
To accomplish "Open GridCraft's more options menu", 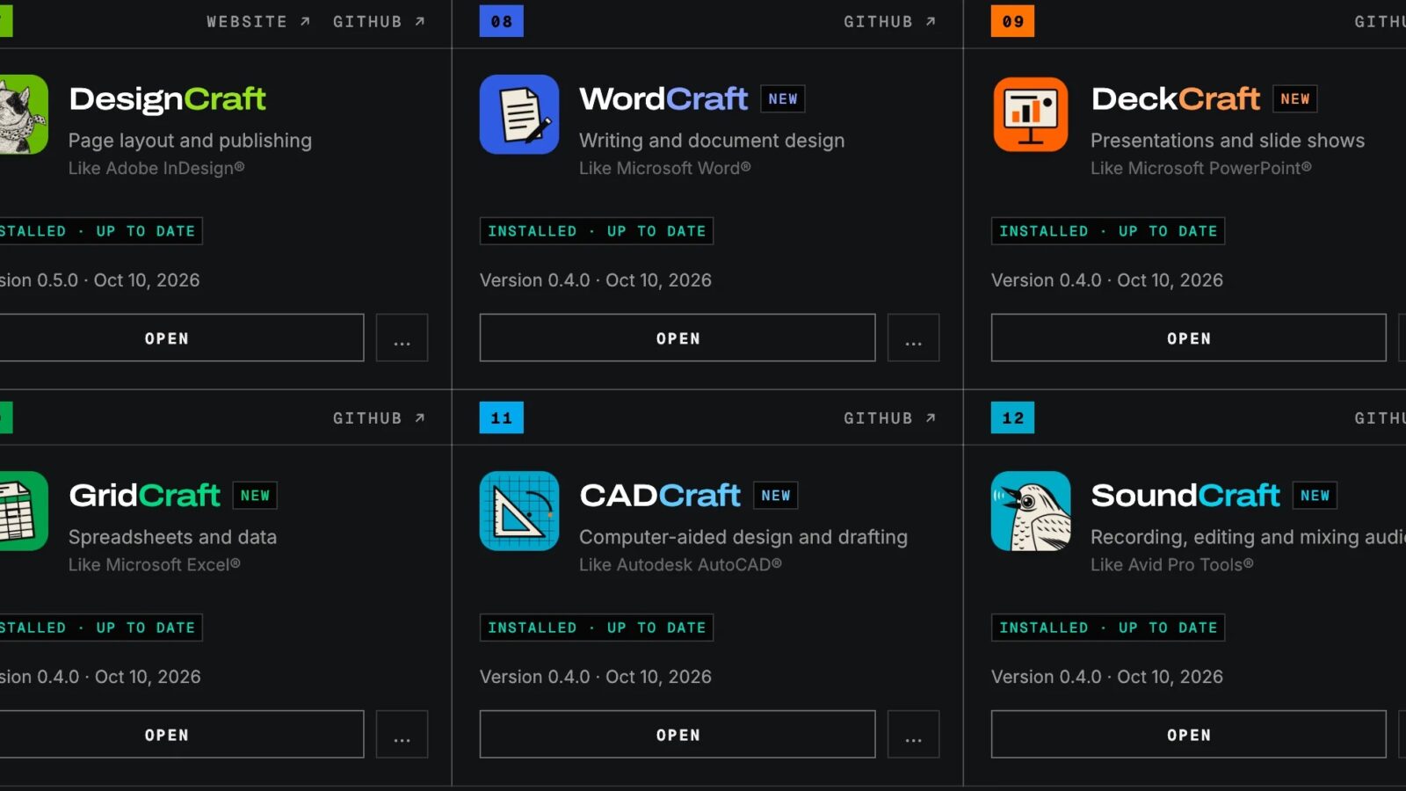I will (402, 734).
